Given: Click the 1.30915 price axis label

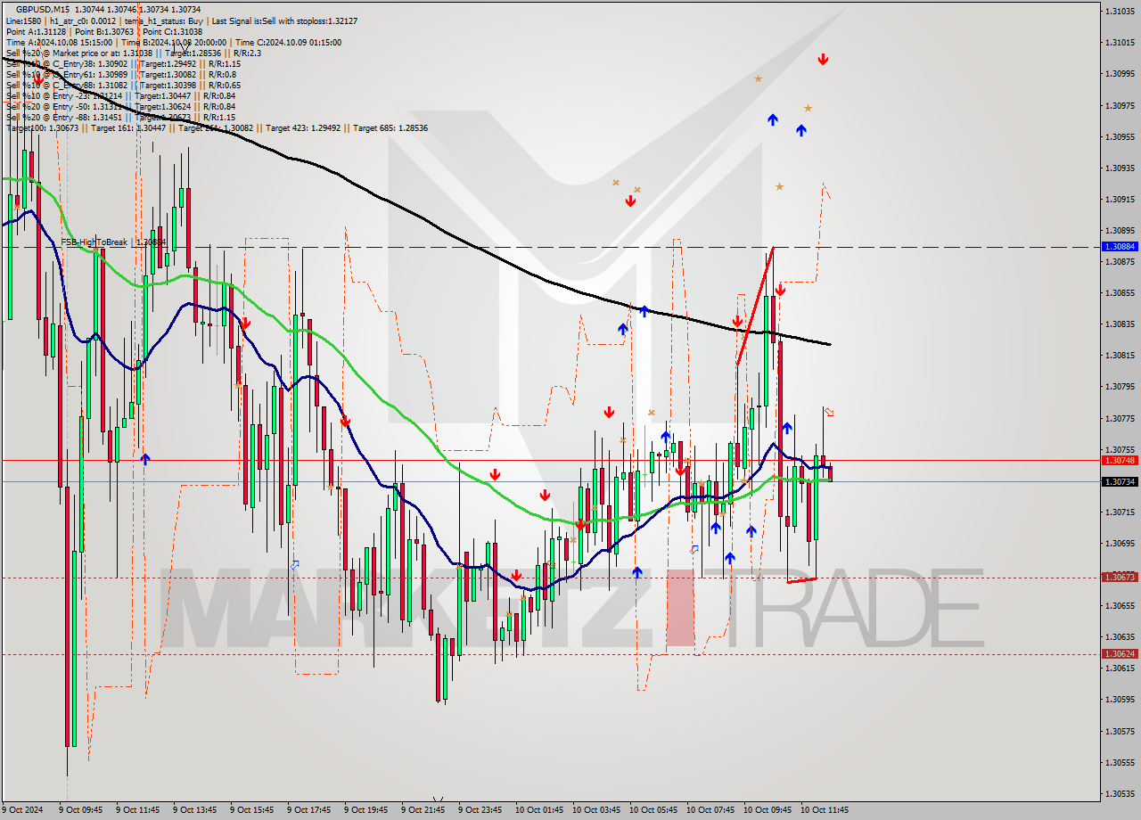Looking at the screenshot, I should coord(1120,199).
